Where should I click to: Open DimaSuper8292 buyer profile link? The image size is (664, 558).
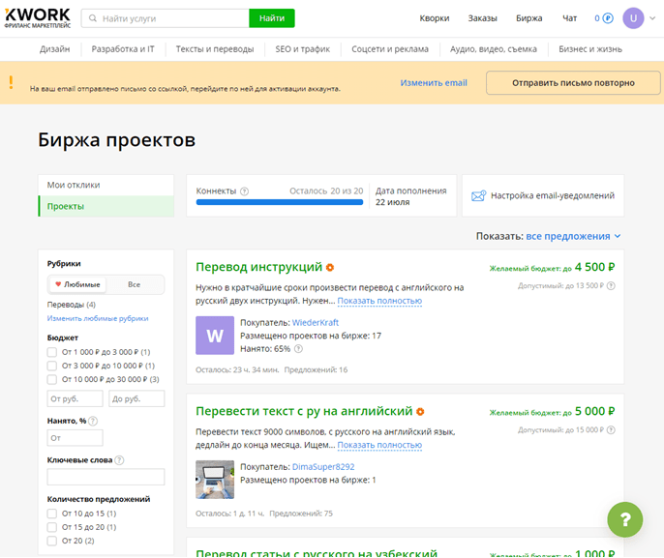(323, 467)
